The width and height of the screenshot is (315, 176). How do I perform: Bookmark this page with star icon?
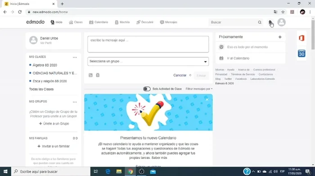click(283, 12)
